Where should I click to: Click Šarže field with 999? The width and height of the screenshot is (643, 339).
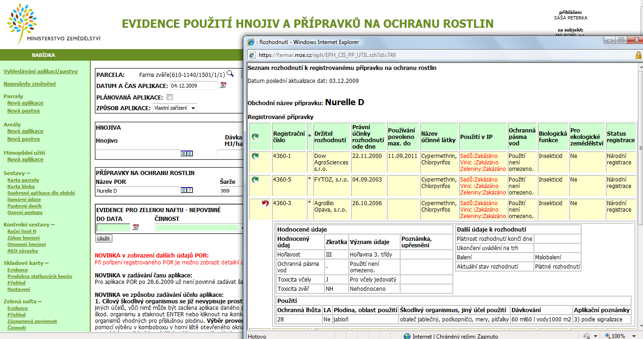[231, 190]
